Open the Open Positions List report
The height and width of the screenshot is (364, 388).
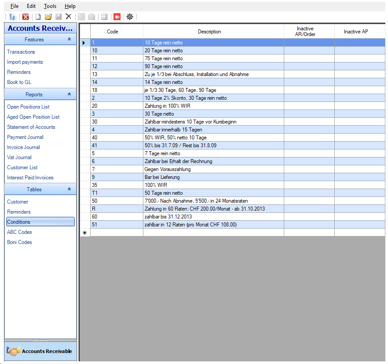28,107
